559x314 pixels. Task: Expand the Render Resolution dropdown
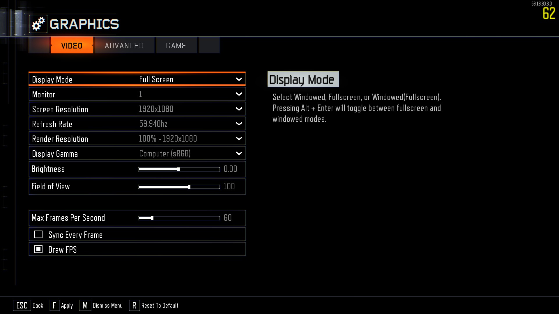137,138
